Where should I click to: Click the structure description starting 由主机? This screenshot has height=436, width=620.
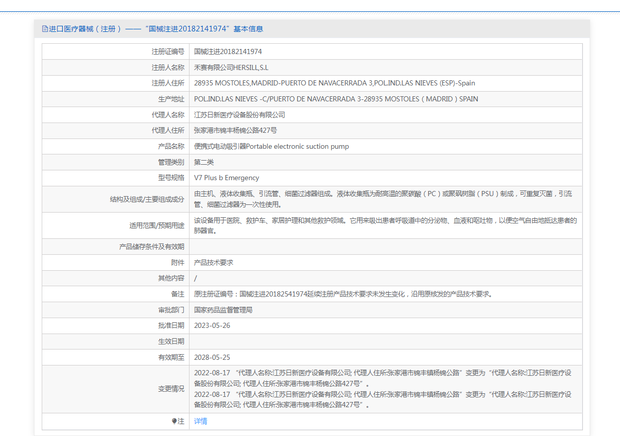pyautogui.click(x=383, y=199)
